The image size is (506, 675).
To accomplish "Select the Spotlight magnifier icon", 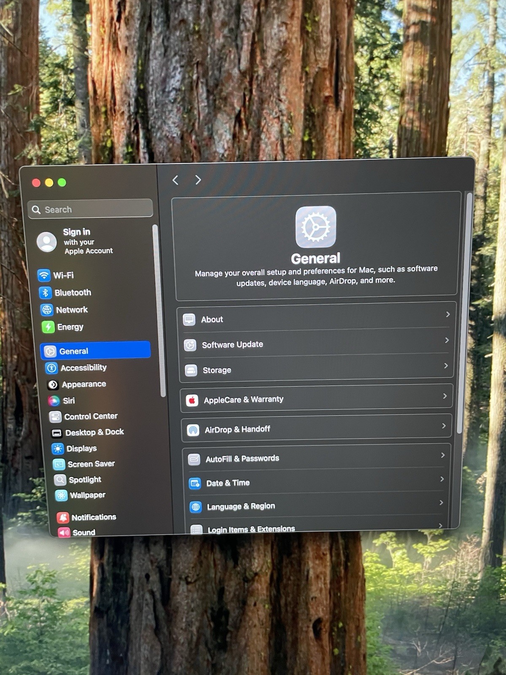I will [x=60, y=480].
